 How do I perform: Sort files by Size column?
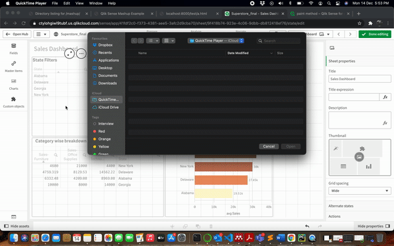click(280, 53)
